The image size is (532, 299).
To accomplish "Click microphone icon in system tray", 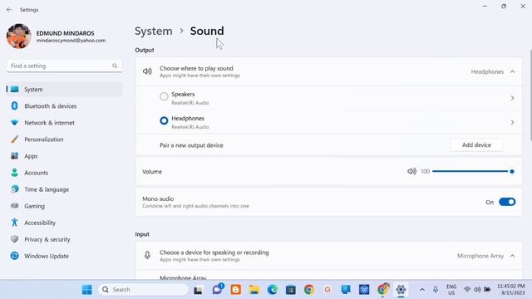I will 436,290.
